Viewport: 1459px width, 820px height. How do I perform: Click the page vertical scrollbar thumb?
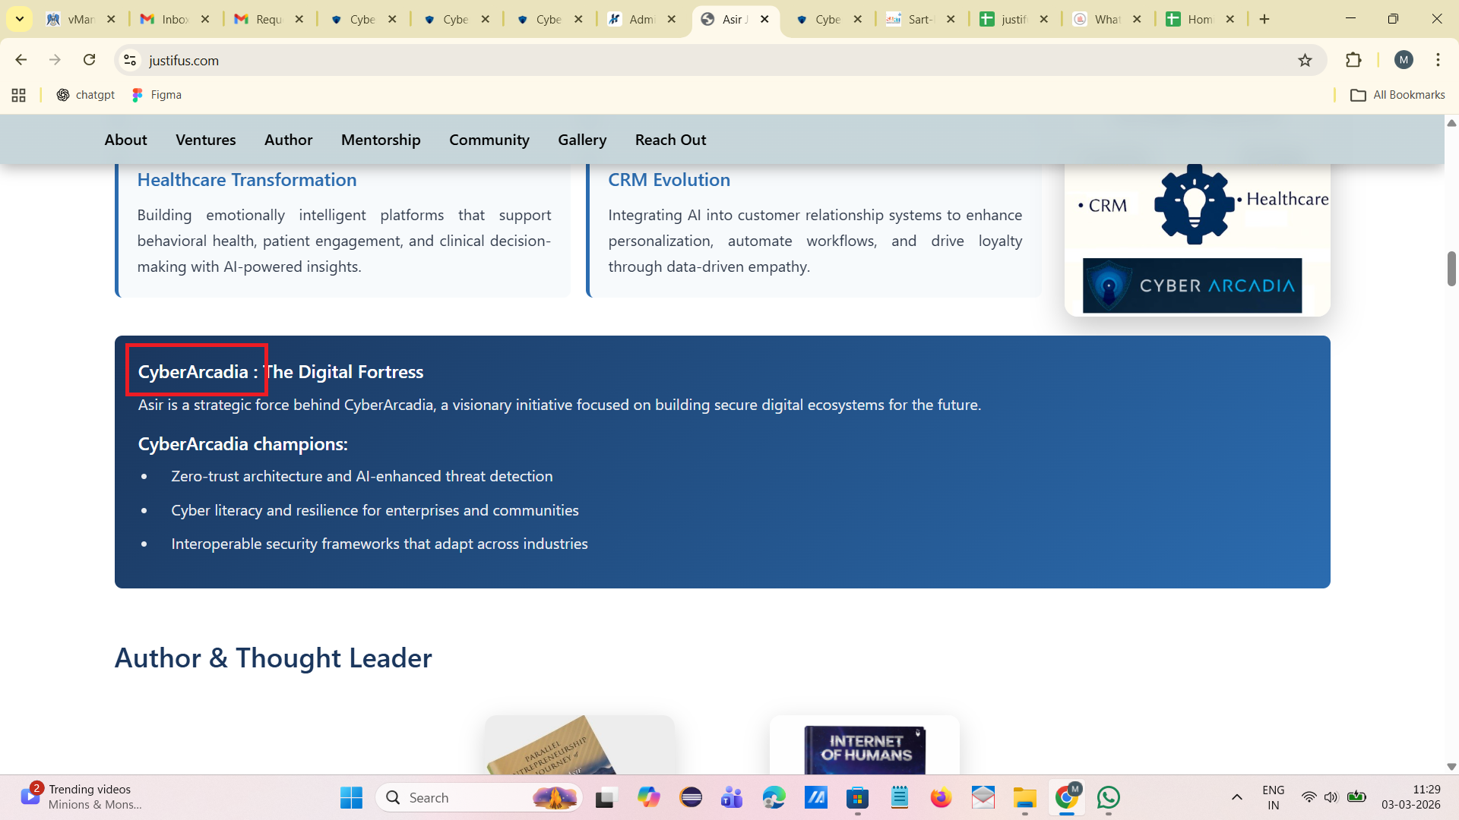(1451, 269)
